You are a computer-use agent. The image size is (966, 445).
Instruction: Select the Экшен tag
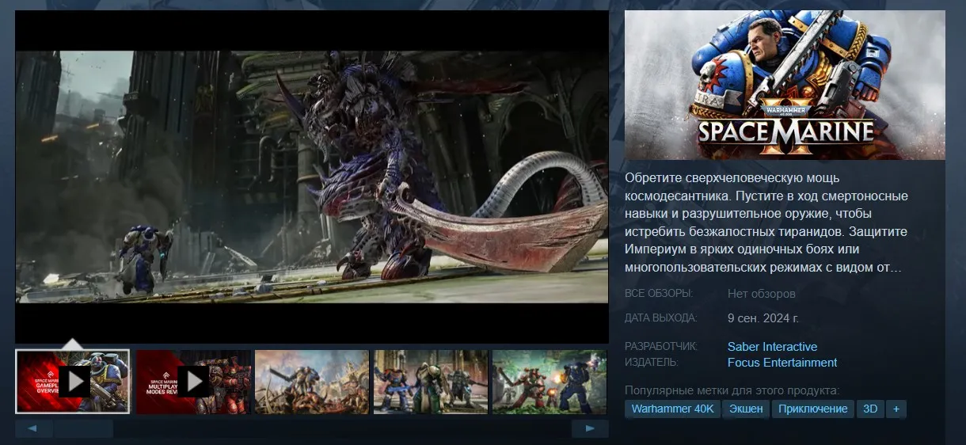pyautogui.click(x=746, y=409)
